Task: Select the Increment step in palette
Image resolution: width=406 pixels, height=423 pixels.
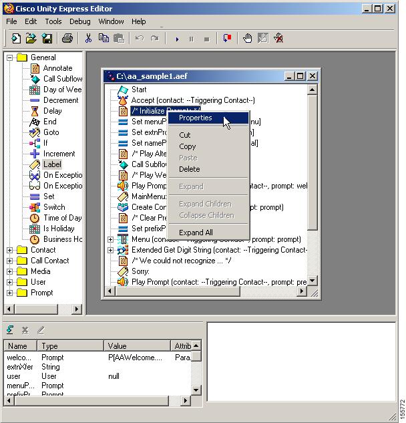Action: coord(59,154)
